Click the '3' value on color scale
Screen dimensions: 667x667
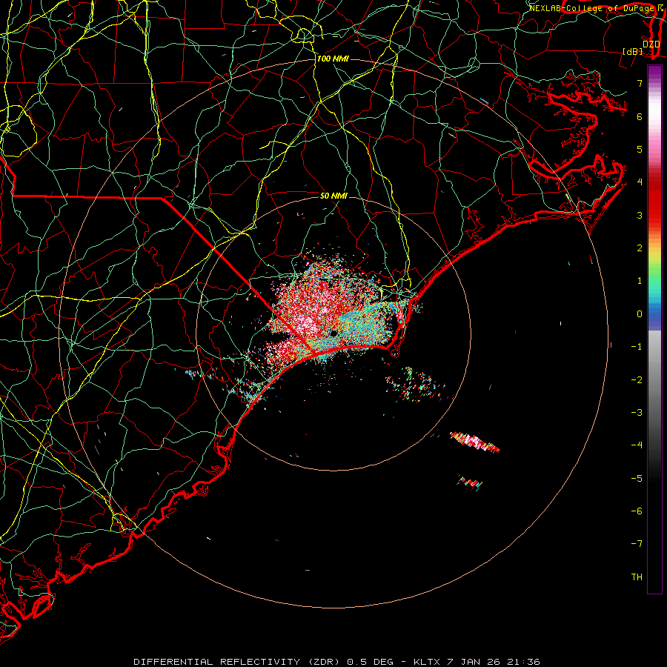tap(640, 215)
